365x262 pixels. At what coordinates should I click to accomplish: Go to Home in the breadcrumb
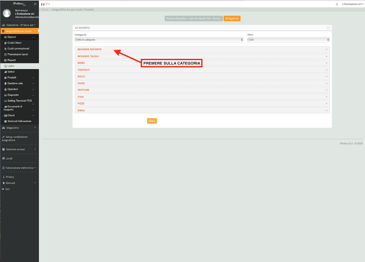point(44,10)
